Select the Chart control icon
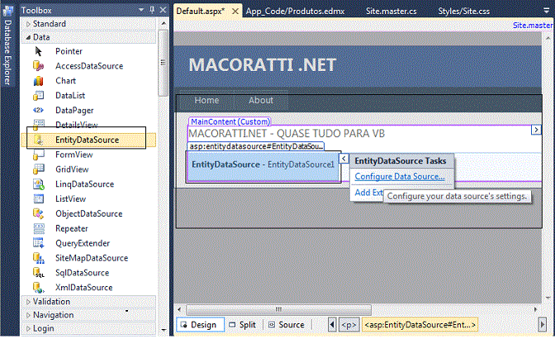555x353 pixels. pyautogui.click(x=38, y=81)
